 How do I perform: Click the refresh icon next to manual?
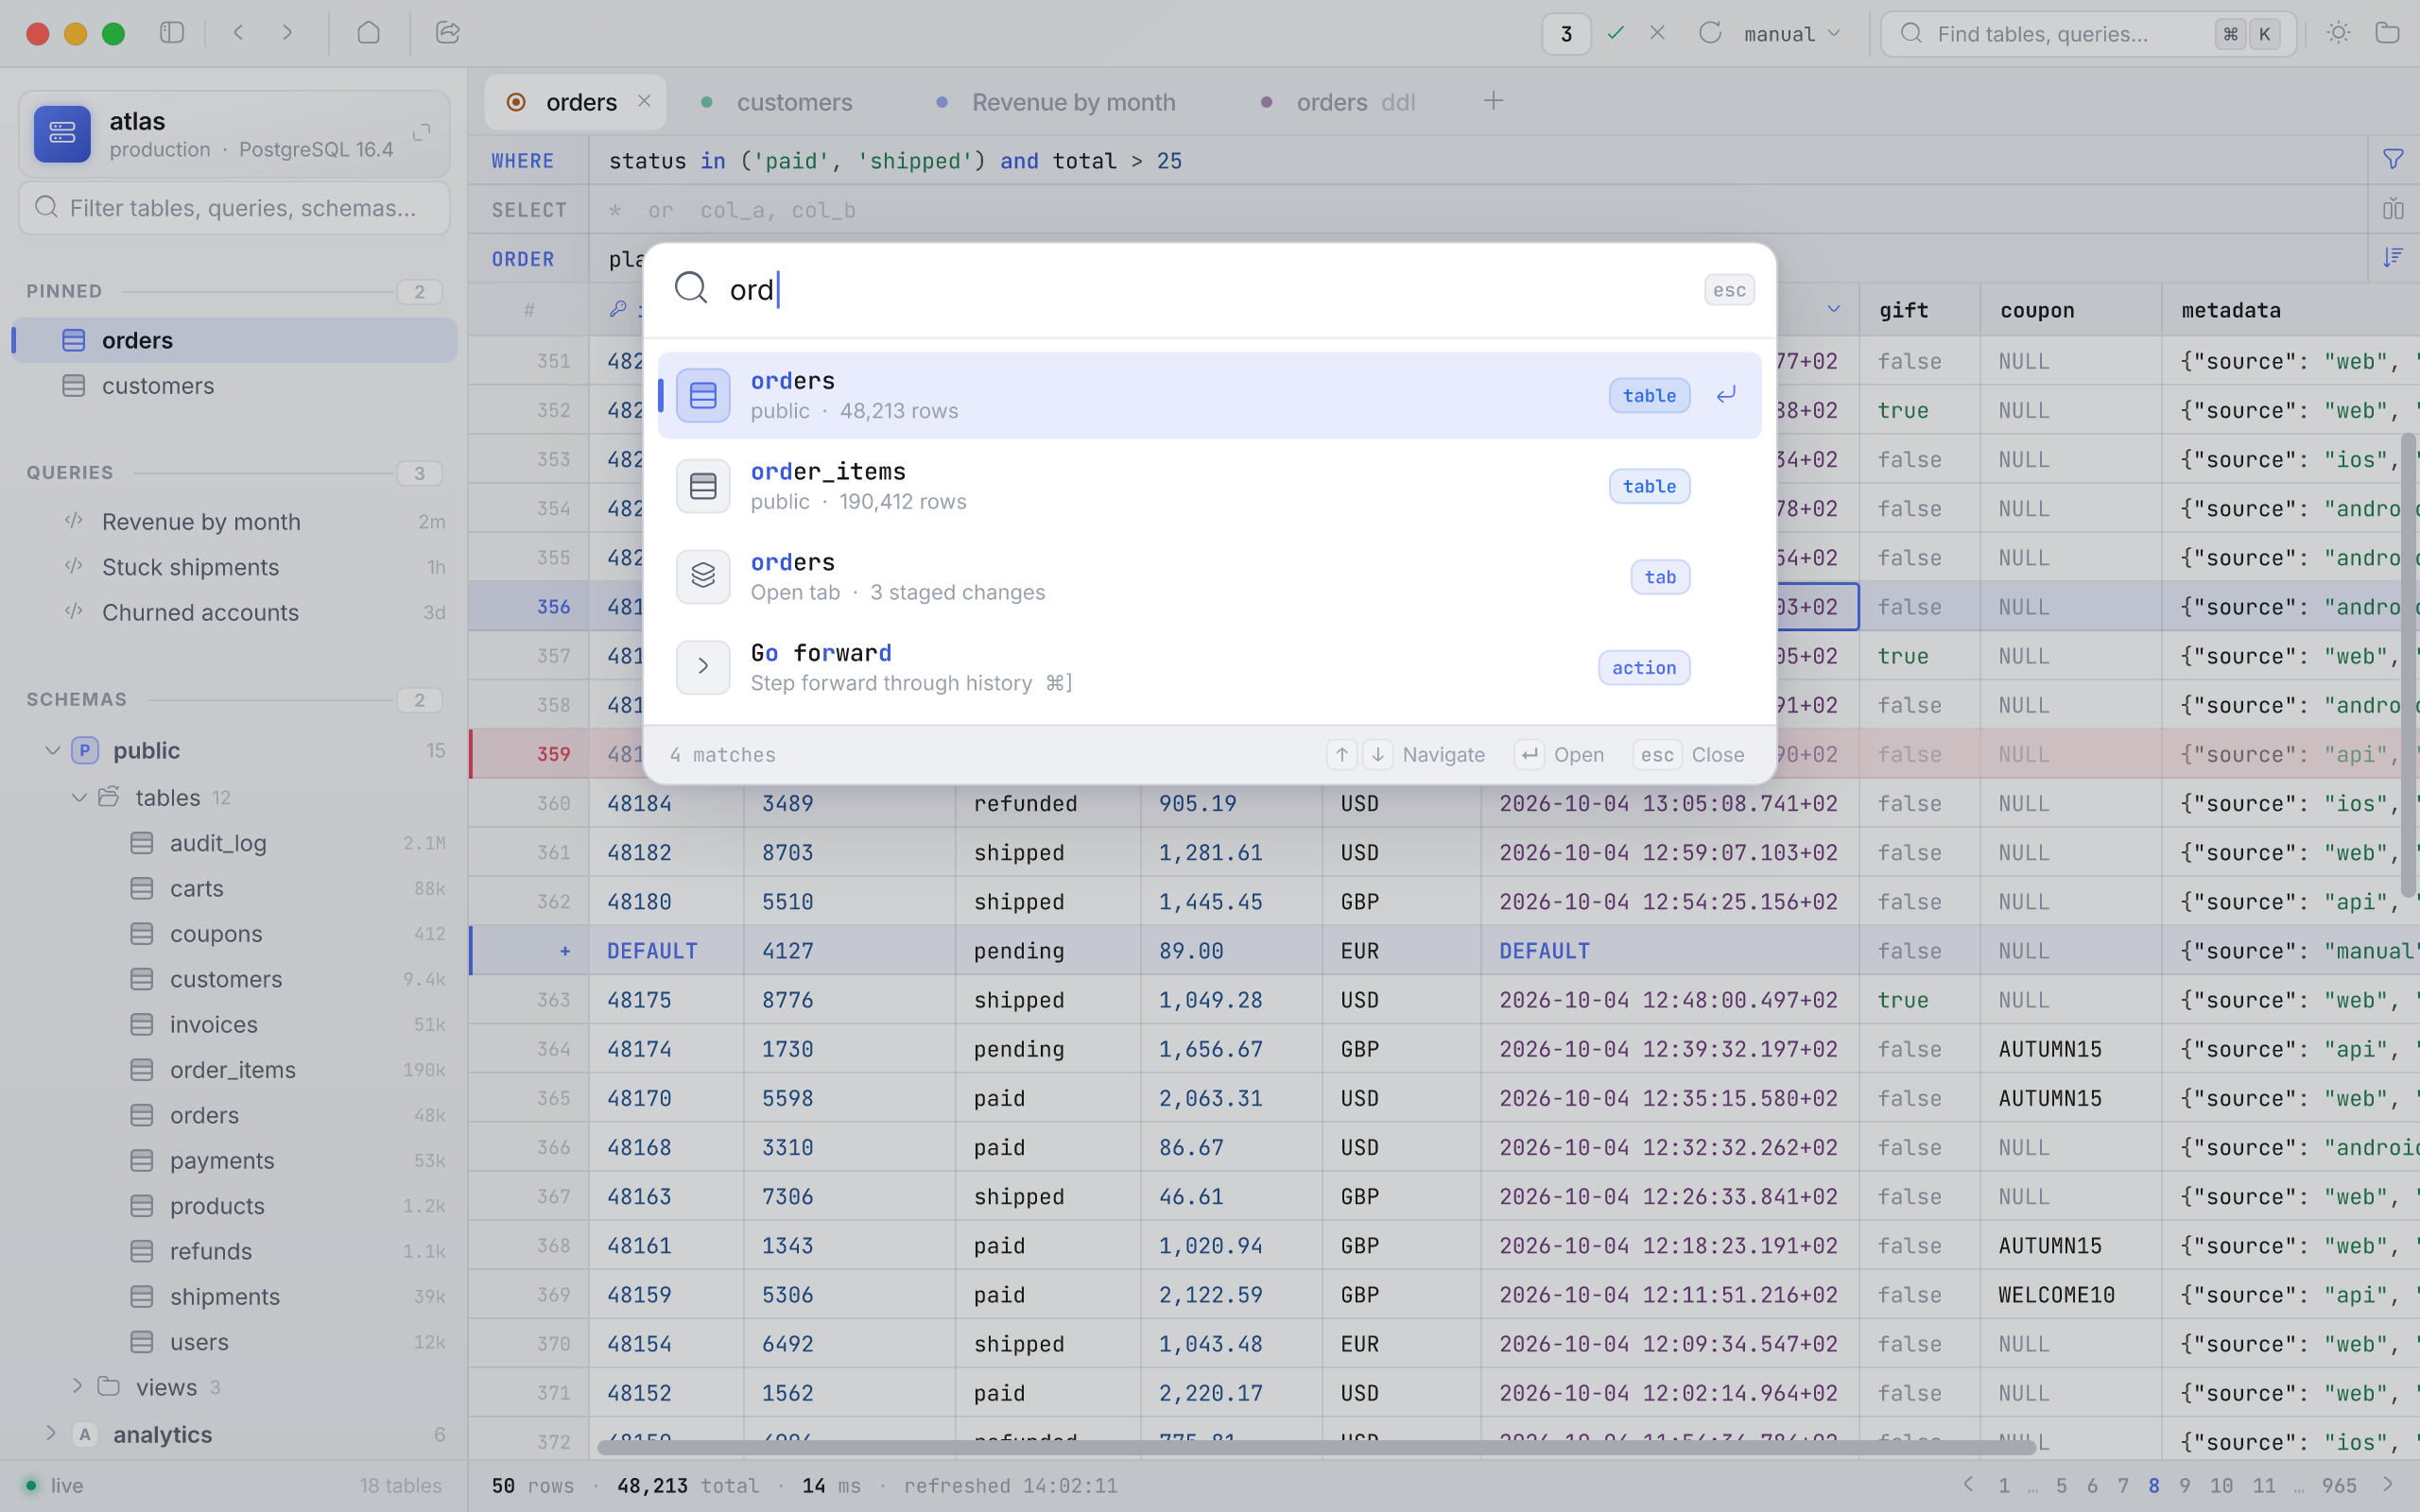point(1710,33)
